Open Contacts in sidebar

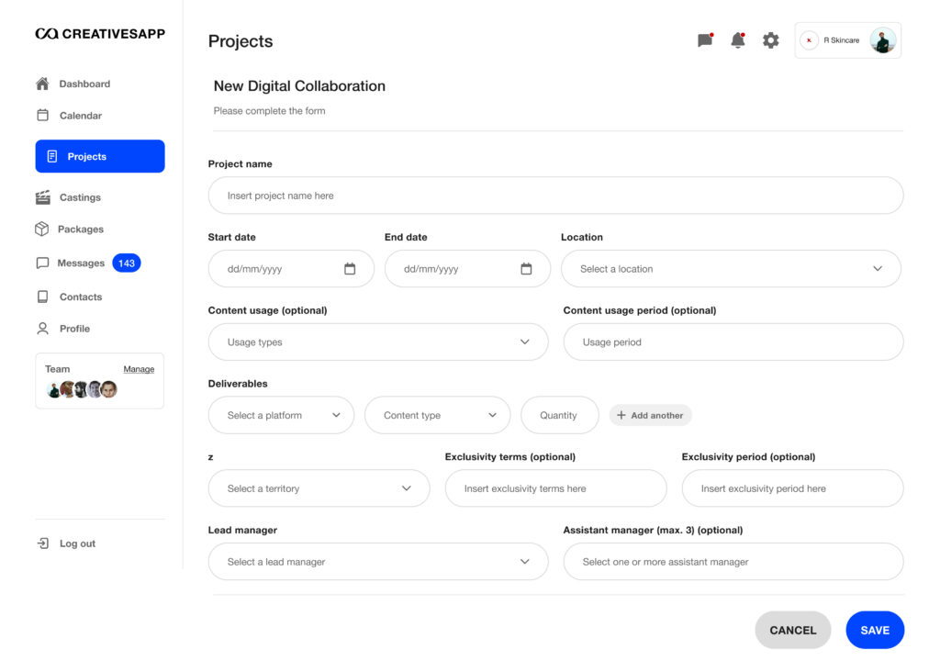point(81,297)
